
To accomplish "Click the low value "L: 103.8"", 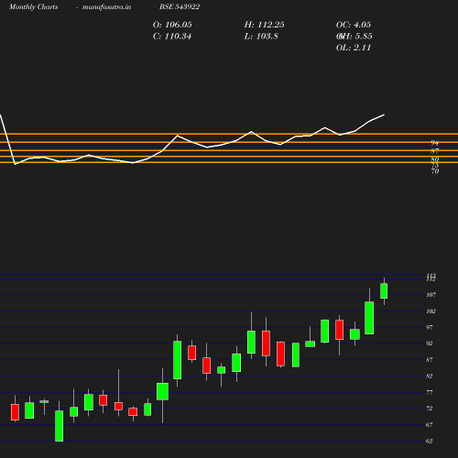I will [x=261, y=37].
